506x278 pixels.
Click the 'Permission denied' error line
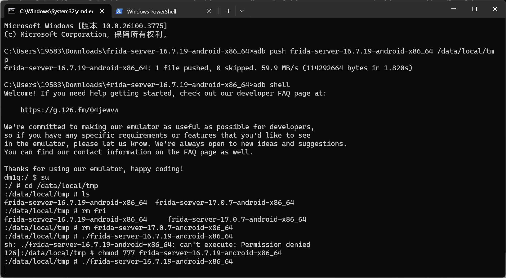[x=157, y=245]
